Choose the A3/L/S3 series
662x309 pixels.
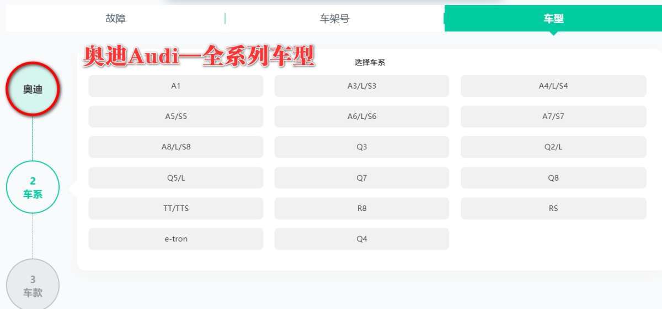362,86
